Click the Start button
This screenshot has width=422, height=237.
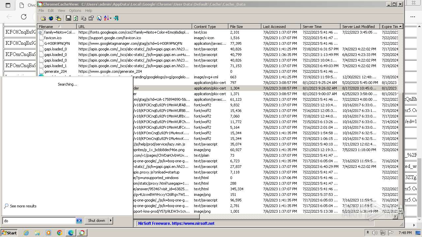click(9, 233)
